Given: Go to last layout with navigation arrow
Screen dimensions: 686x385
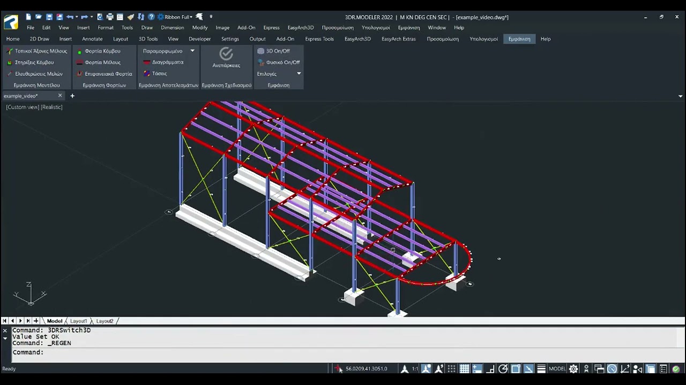Looking at the screenshot, I should point(28,321).
